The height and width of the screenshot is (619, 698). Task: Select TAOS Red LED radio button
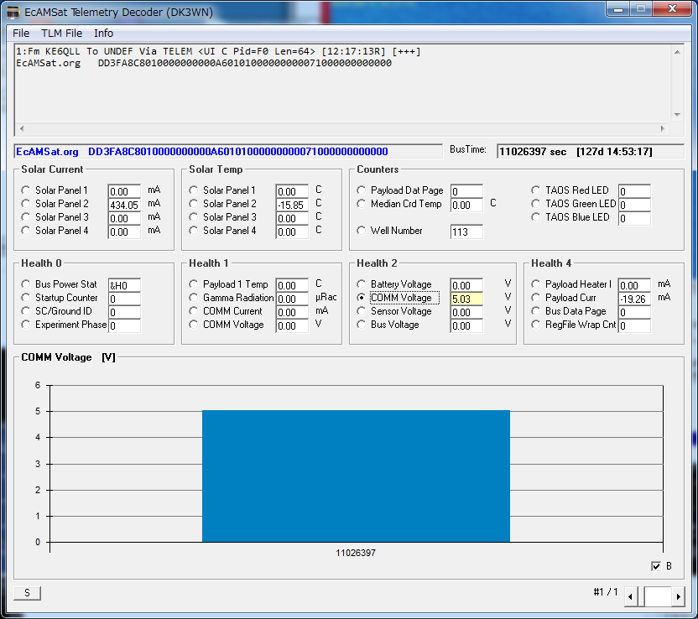(x=536, y=190)
